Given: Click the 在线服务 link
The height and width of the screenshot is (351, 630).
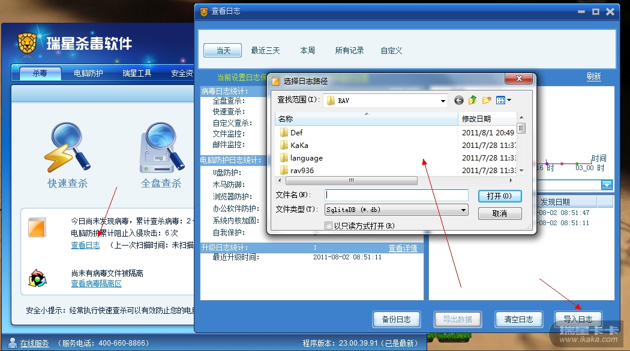Looking at the screenshot, I should tap(35, 343).
